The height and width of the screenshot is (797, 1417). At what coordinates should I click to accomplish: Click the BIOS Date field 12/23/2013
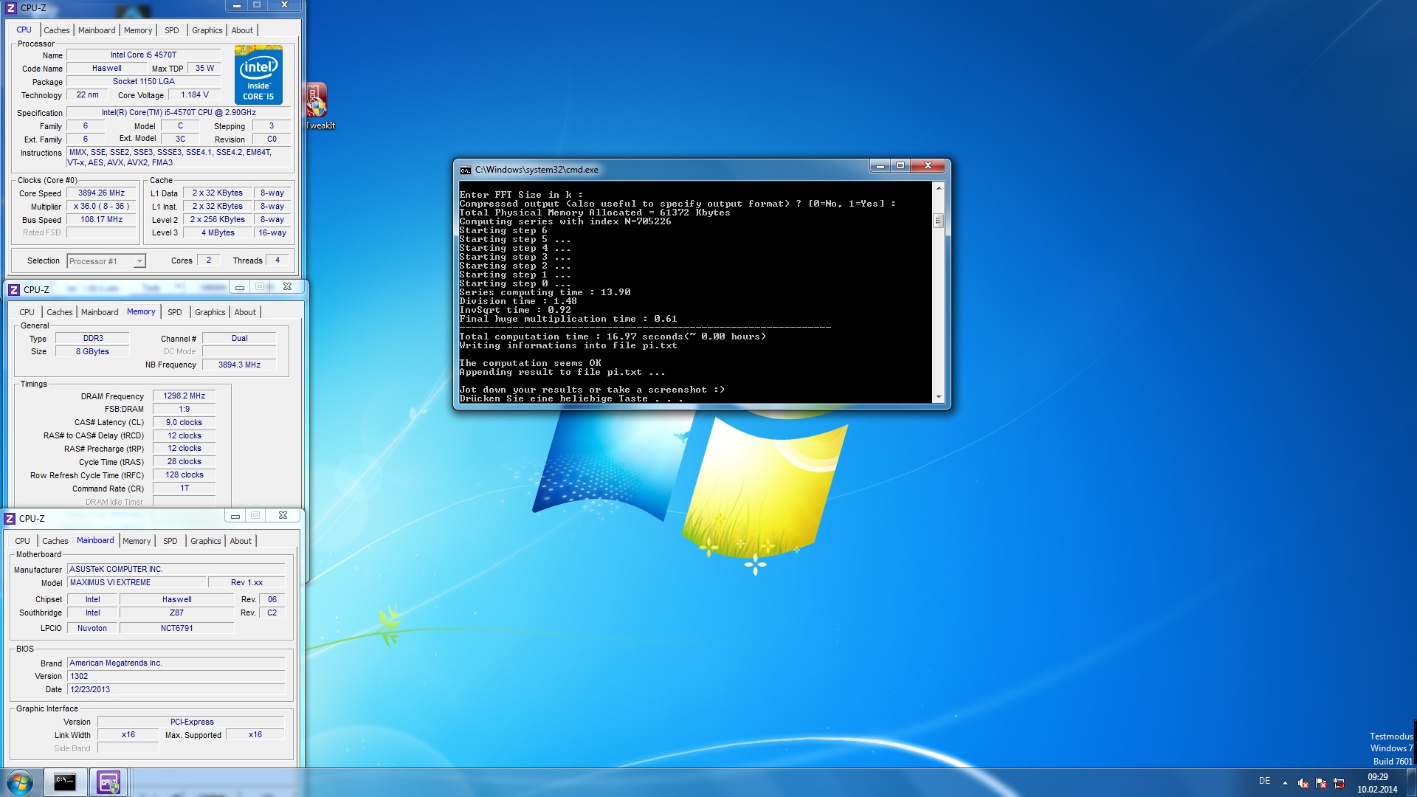[x=176, y=690]
